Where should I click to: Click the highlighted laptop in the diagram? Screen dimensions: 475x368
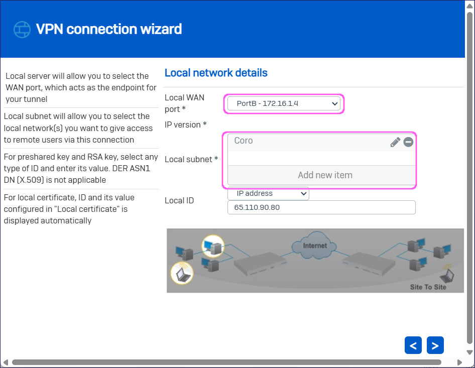point(182,274)
